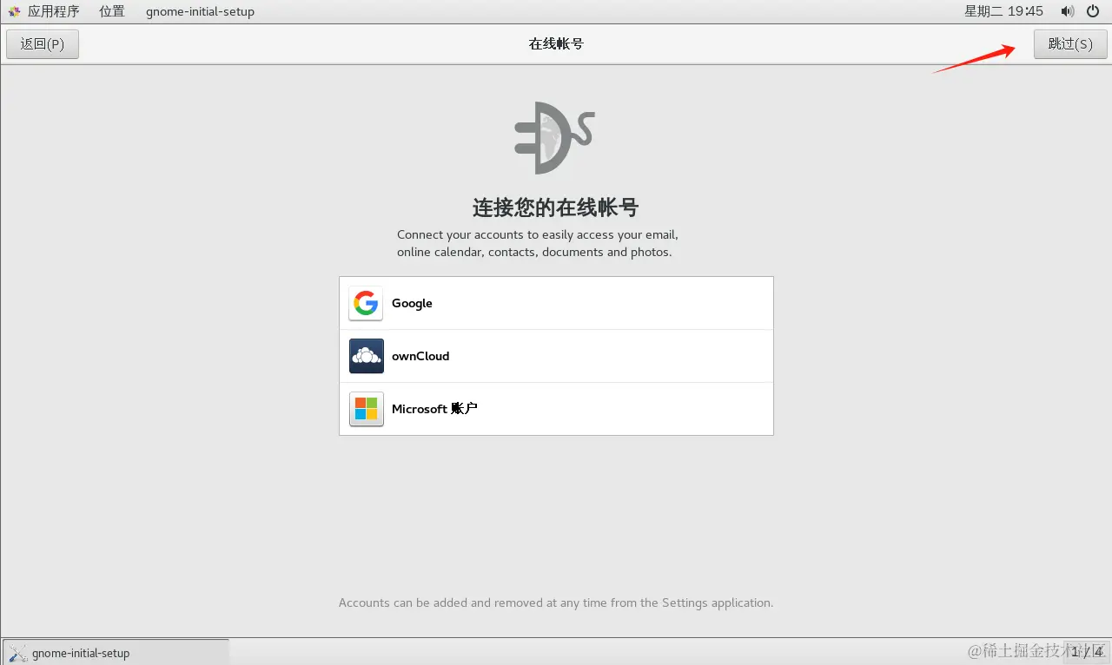Screen dimensions: 1112x665
Task: Open the 位置 menu
Action: coord(111,11)
